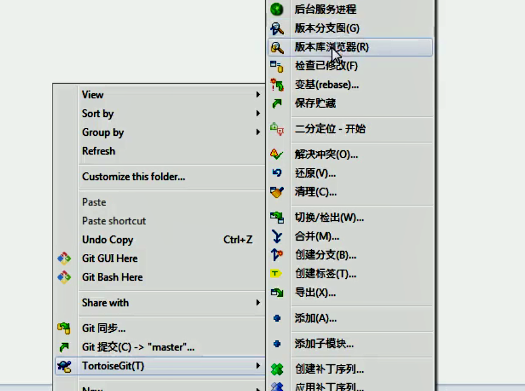
Task: Click the Git GUI Here colored icon
Action: click(x=64, y=258)
